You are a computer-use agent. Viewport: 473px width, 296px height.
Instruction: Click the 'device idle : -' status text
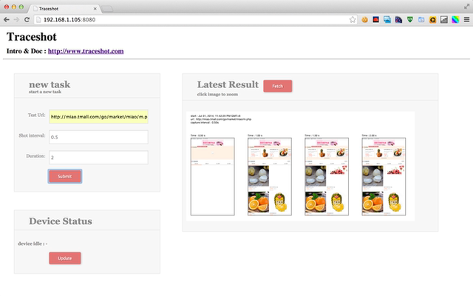point(33,243)
